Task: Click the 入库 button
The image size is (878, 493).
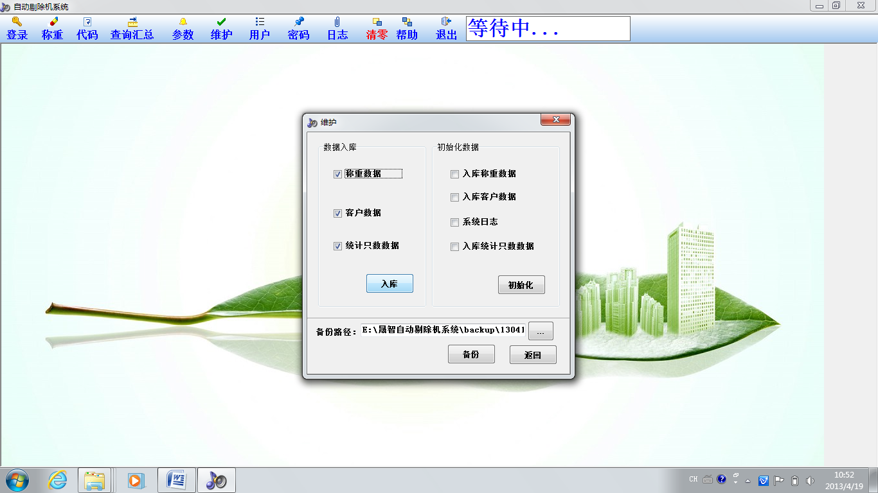Action: click(x=390, y=284)
